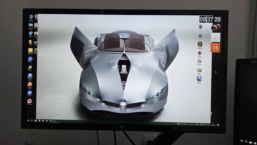Launch DAEMON Tools Lite shortcut
This screenshot has height=145, width=257.
click(x=30, y=76)
